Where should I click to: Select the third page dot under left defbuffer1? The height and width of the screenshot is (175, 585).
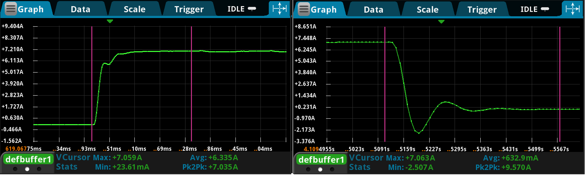pos(39,169)
